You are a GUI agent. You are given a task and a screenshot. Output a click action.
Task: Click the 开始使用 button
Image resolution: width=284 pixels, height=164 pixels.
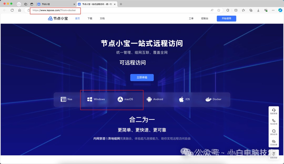tap(226, 18)
